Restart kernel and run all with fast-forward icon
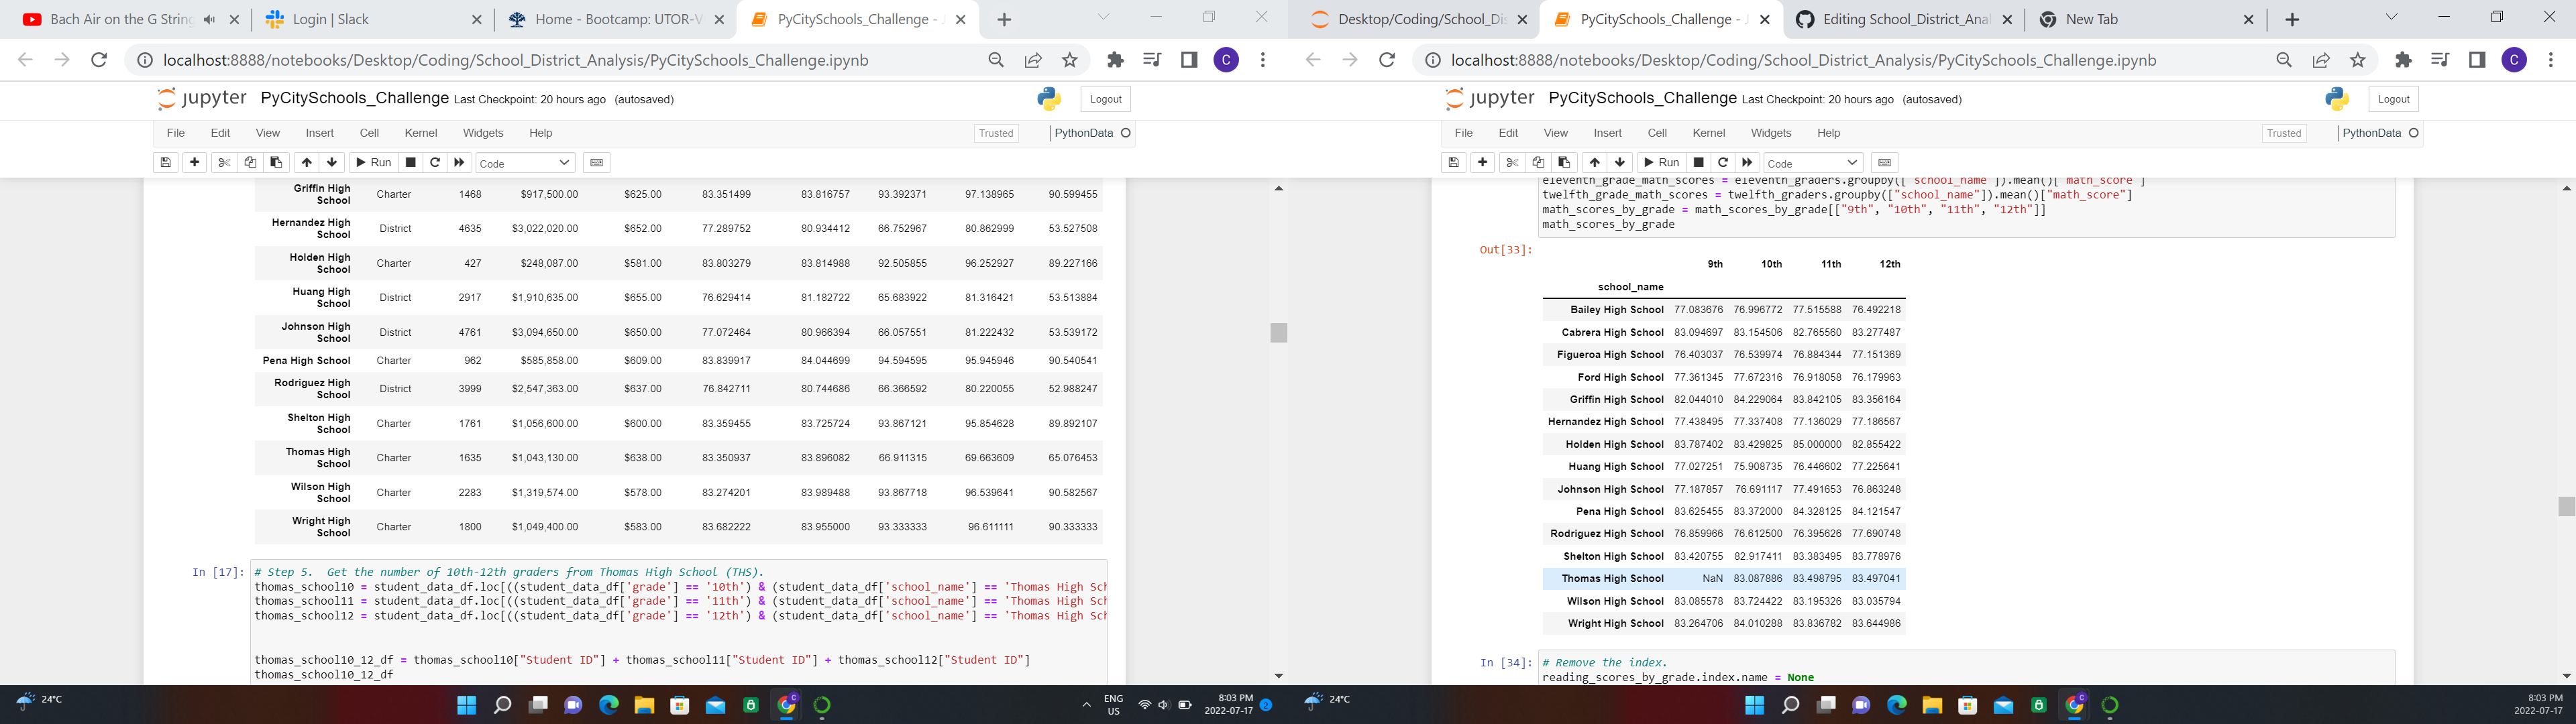The width and height of the screenshot is (2576, 724). [459, 162]
